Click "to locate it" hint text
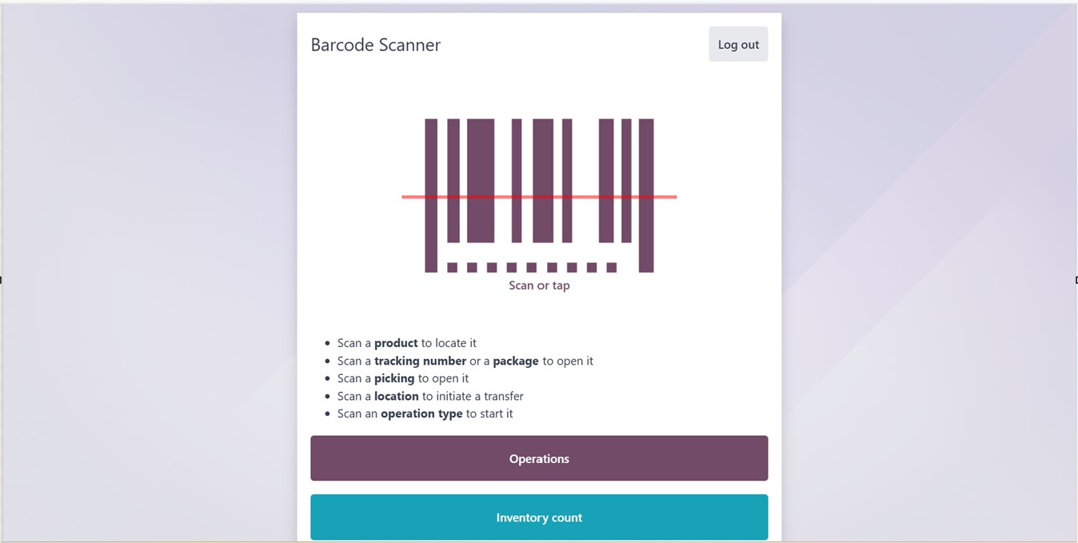 pyautogui.click(x=449, y=343)
